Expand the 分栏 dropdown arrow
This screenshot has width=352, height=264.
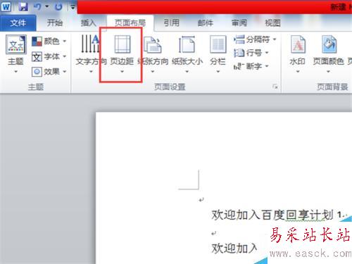click(218, 72)
